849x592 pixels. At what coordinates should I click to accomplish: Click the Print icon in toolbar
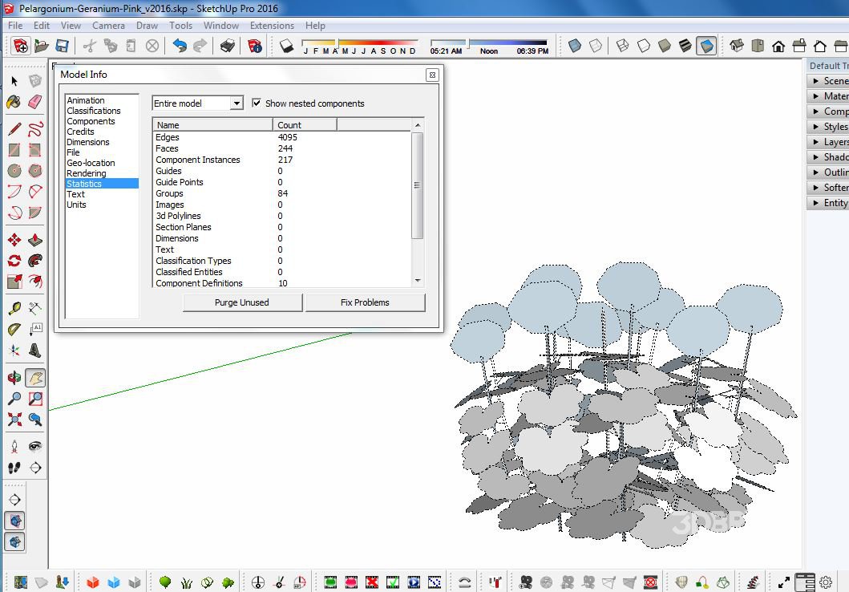[228, 47]
